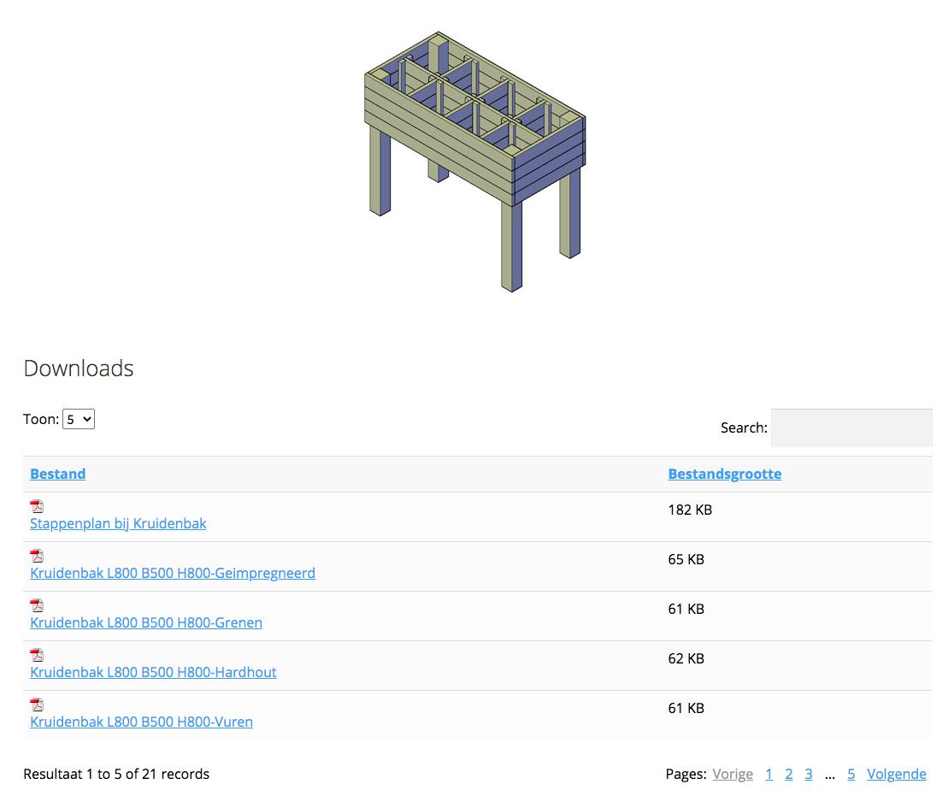948x802 pixels.
Task: Jump to last page 5
Action: pyautogui.click(x=851, y=774)
